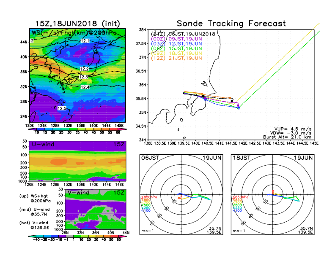Pick the gray -1 to 1 segment in the bottom colorbar

tap(70, 236)
